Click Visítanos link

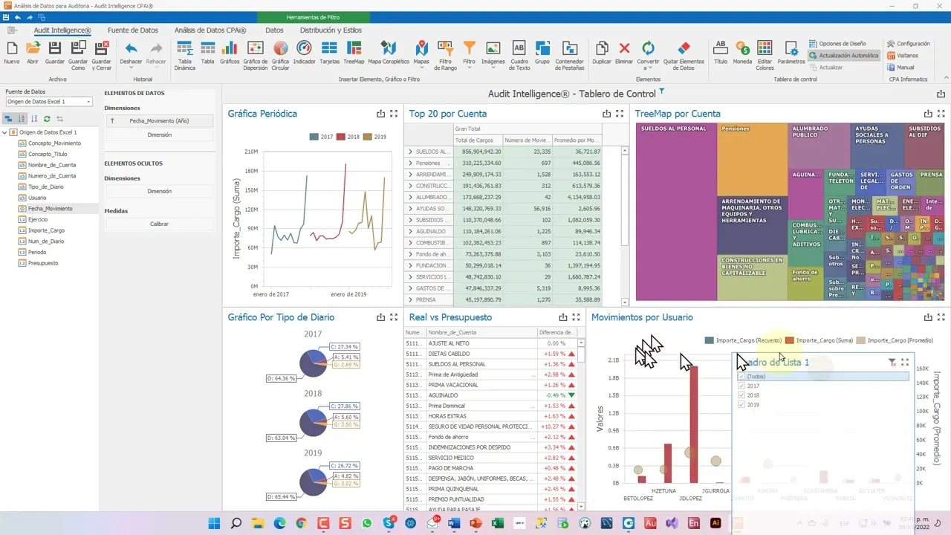(x=903, y=56)
